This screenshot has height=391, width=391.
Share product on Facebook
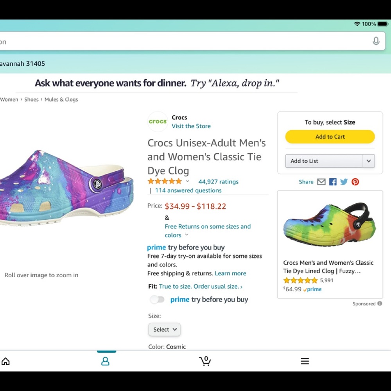point(333,182)
